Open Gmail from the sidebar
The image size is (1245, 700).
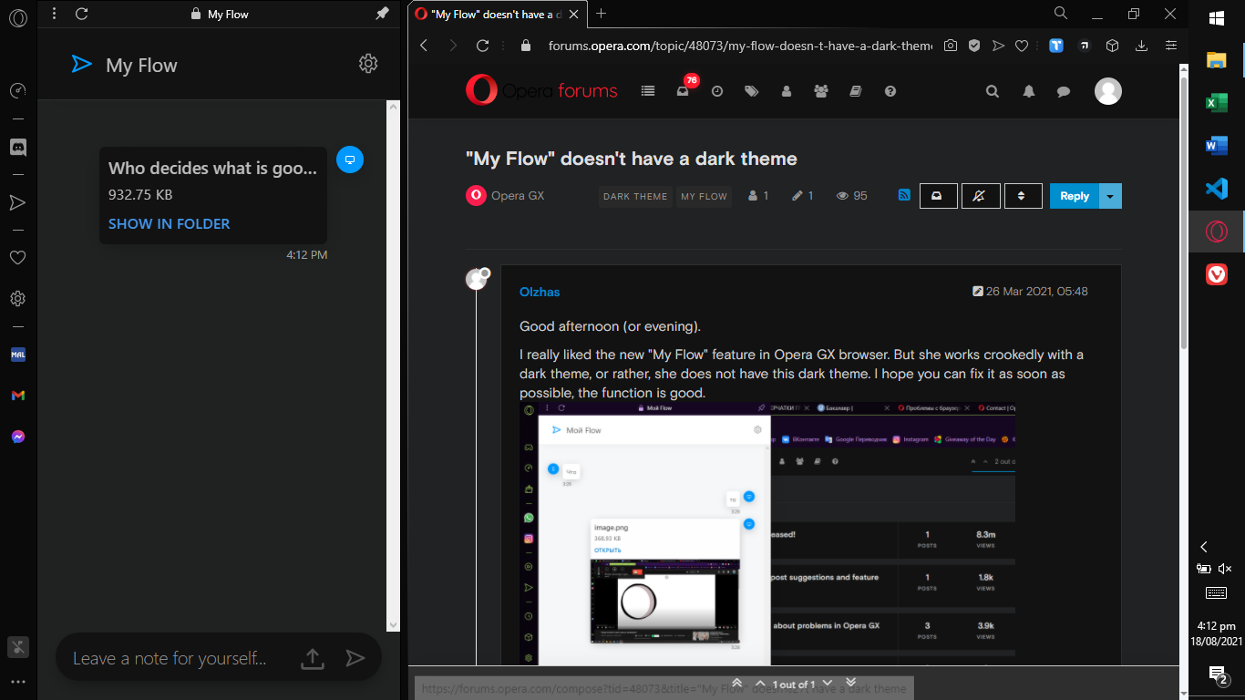point(17,396)
